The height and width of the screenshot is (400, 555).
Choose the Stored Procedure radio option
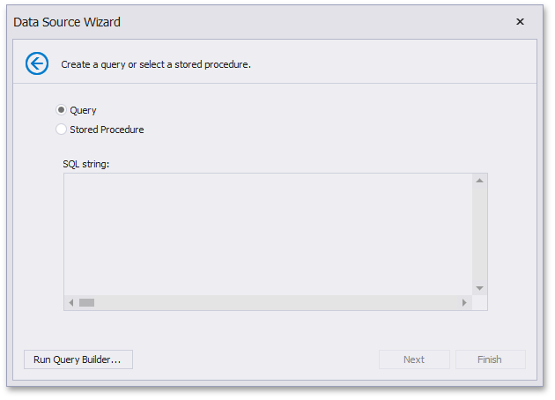61,130
